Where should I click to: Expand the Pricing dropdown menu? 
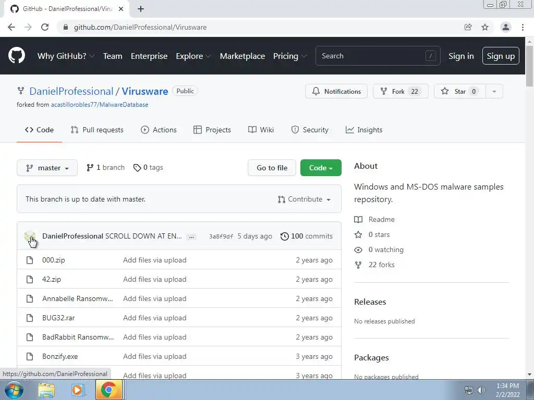[x=290, y=56]
